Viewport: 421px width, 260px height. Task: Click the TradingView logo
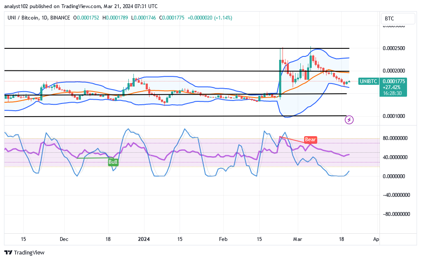(25, 252)
